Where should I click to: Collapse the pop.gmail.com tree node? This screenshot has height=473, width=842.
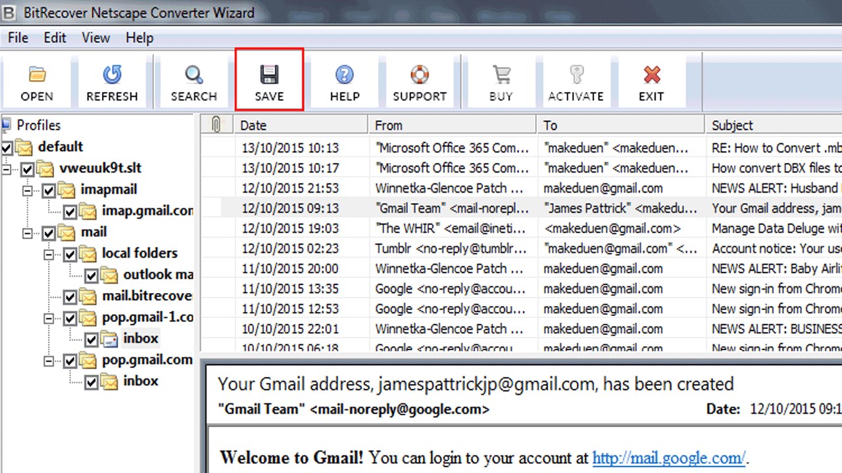pyautogui.click(x=49, y=361)
